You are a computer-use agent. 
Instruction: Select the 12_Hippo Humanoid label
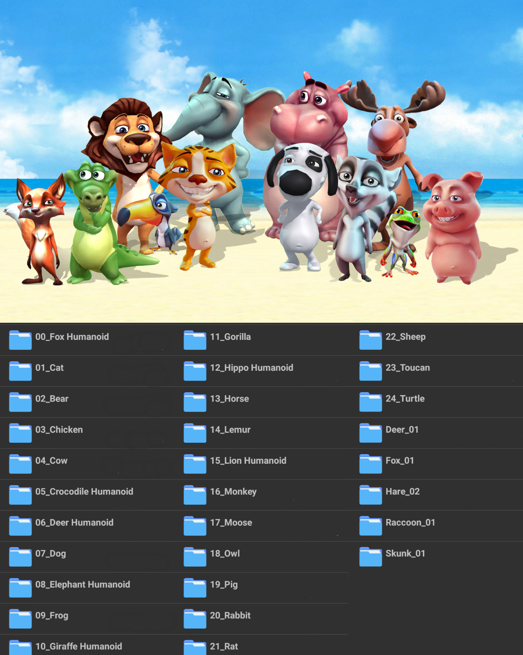point(252,368)
